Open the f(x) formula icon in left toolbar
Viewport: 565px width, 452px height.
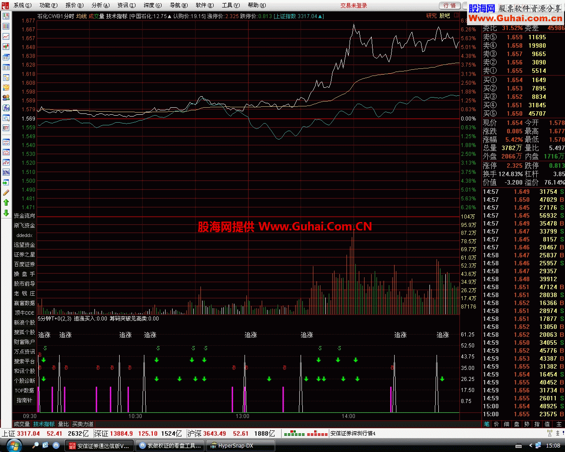click(6, 108)
